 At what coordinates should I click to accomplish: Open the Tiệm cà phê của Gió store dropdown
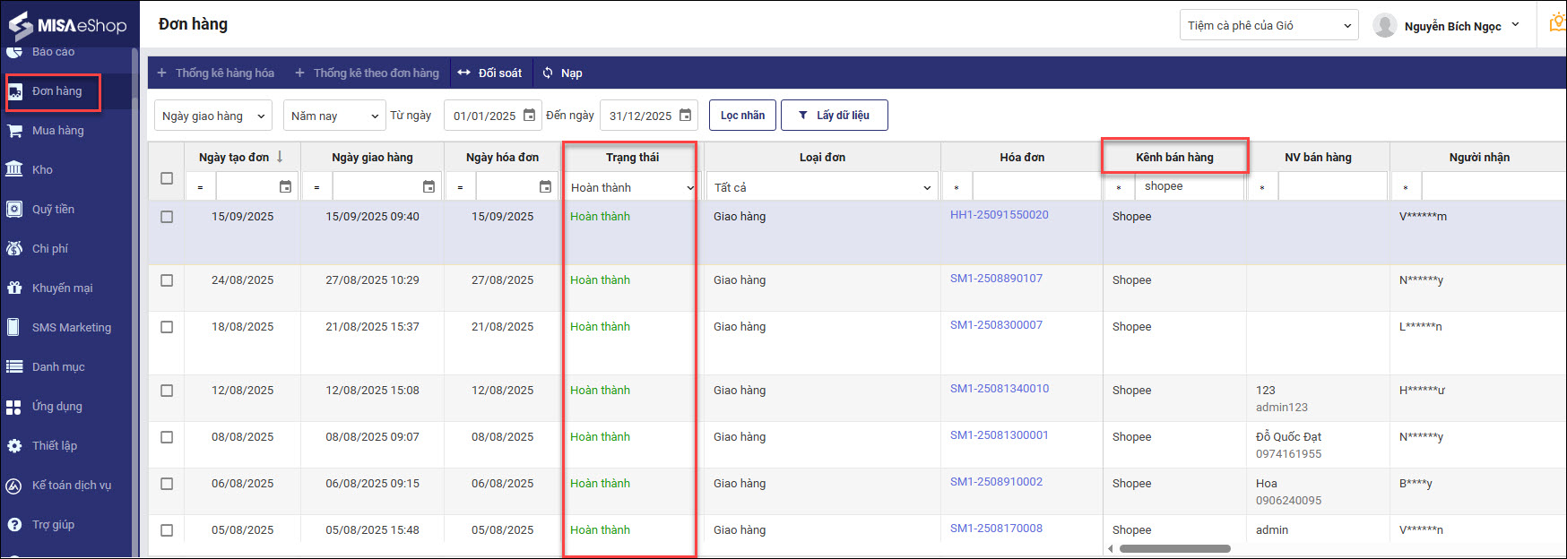(x=1268, y=26)
